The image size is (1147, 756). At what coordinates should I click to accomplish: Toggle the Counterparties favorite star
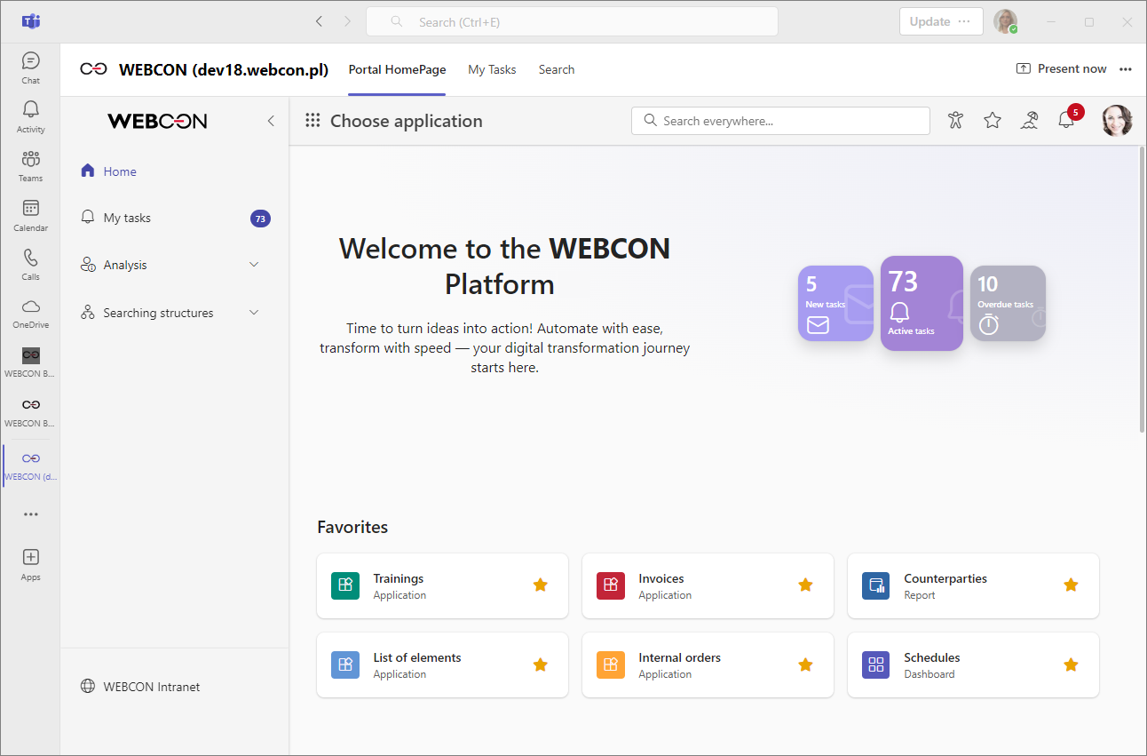pyautogui.click(x=1072, y=585)
